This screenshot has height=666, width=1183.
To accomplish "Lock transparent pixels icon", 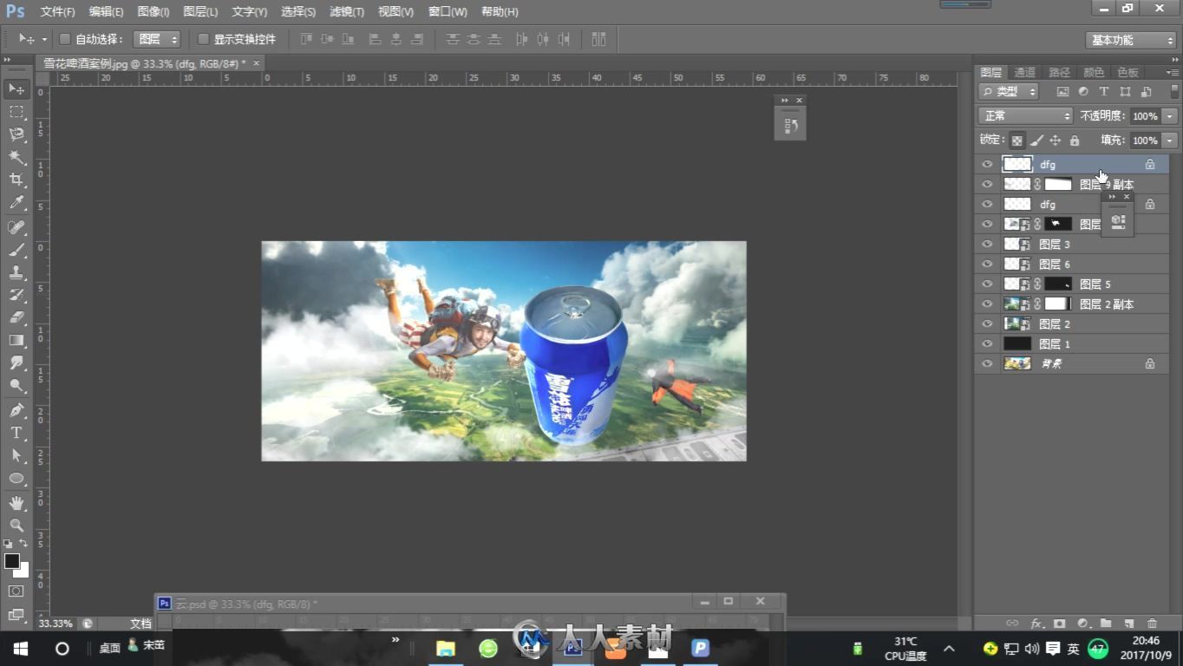I will pos(1016,140).
